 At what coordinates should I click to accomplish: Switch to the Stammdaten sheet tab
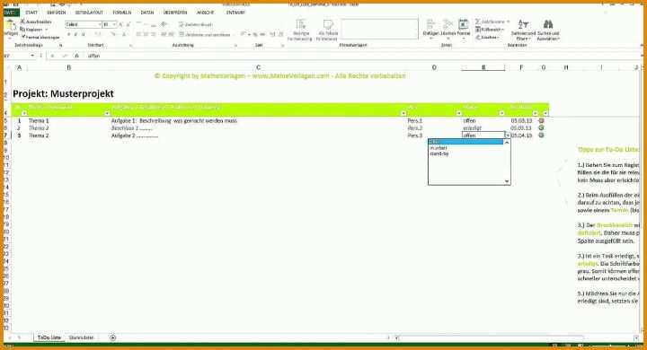(x=81, y=337)
